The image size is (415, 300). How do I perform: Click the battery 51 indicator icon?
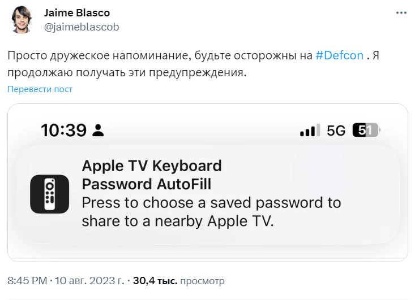[x=366, y=130]
